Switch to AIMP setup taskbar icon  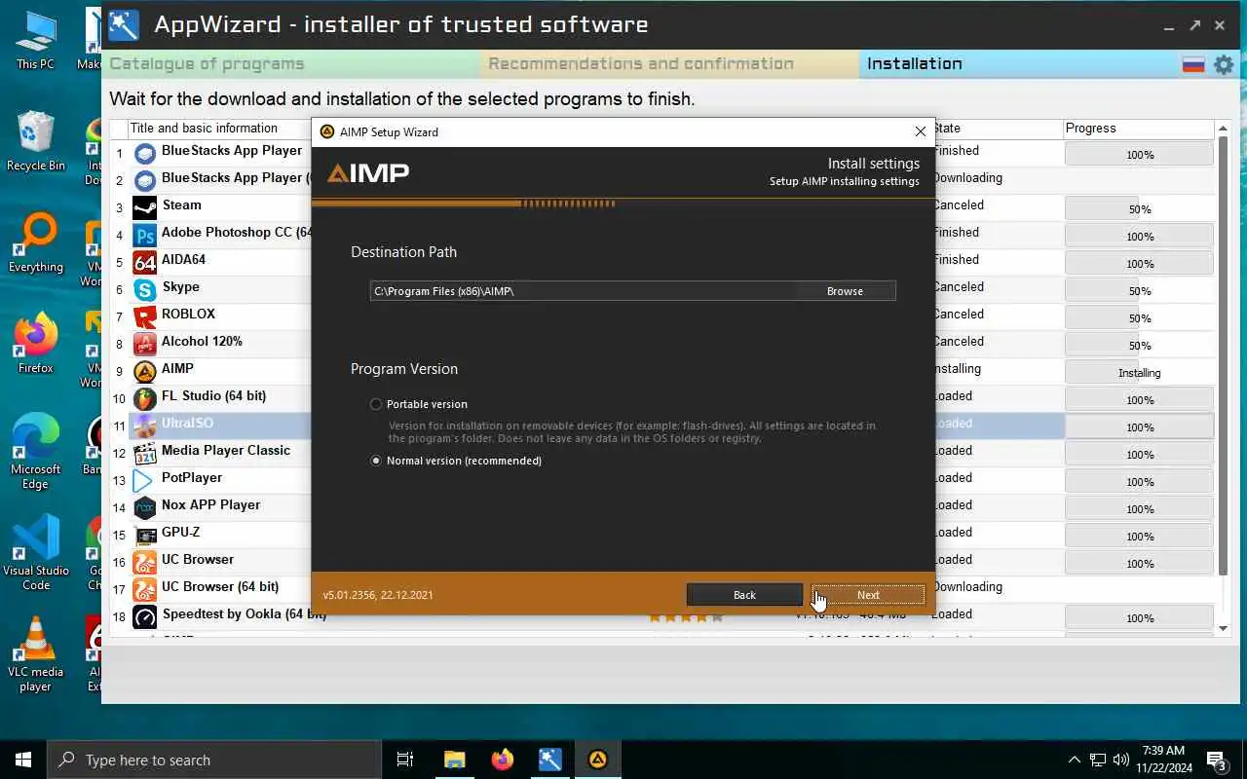[598, 760]
